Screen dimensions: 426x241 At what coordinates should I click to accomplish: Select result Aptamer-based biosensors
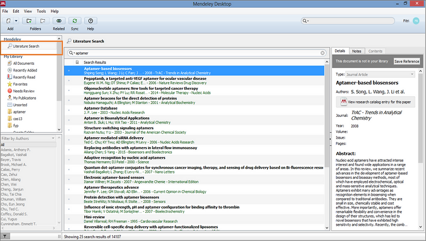(x=194, y=70)
